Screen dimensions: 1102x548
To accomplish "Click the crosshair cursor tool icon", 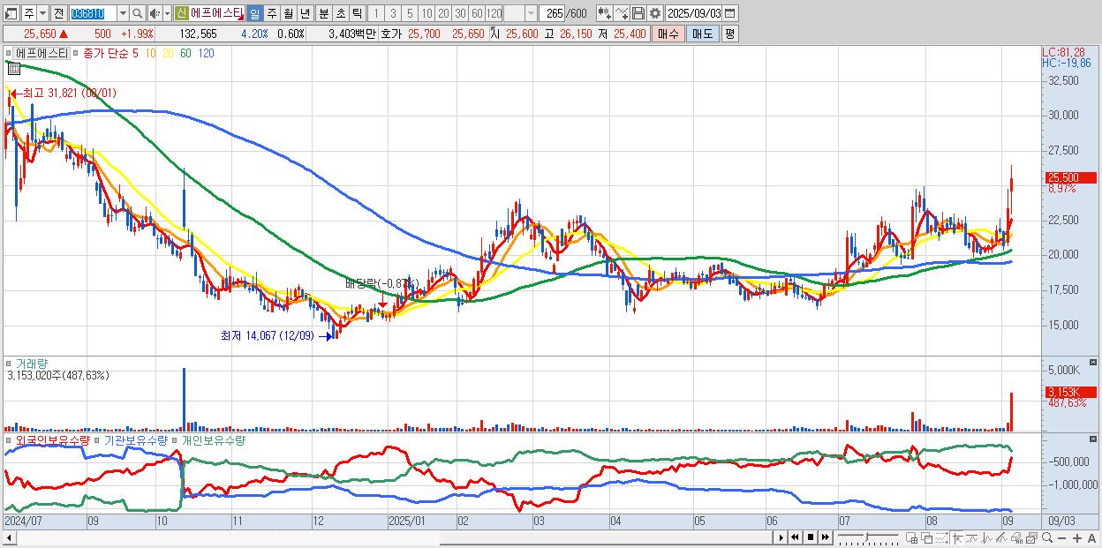I will pyautogui.click(x=957, y=537).
